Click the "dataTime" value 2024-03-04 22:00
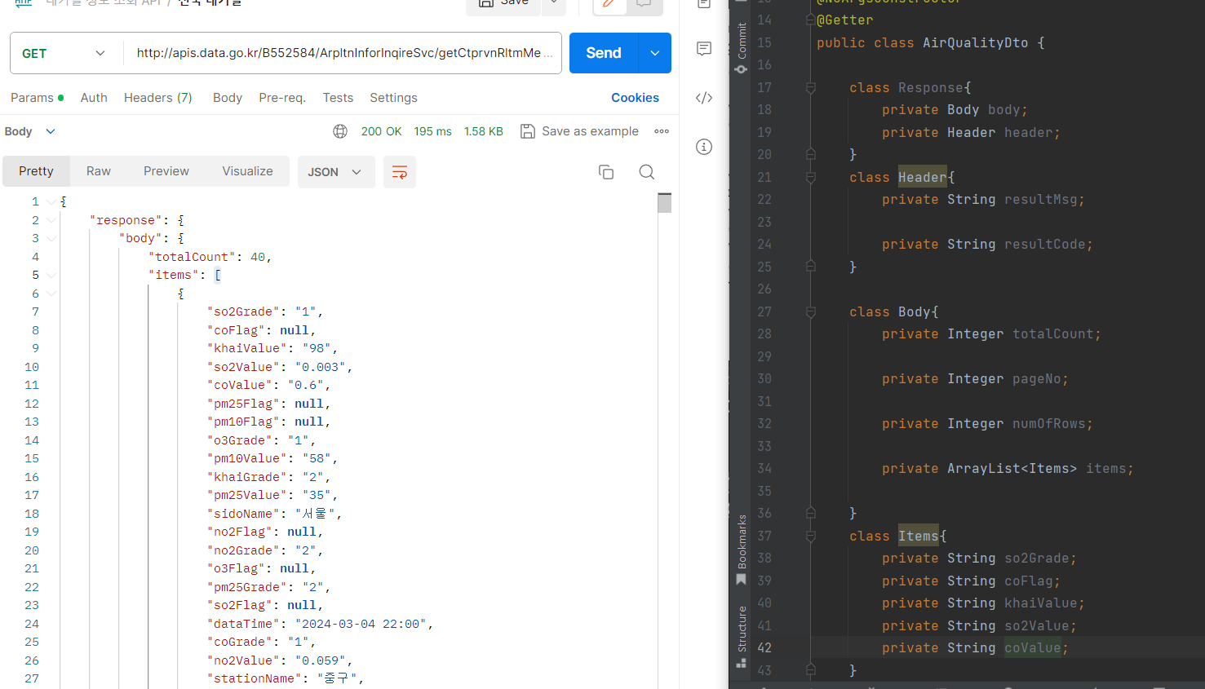 tap(361, 624)
